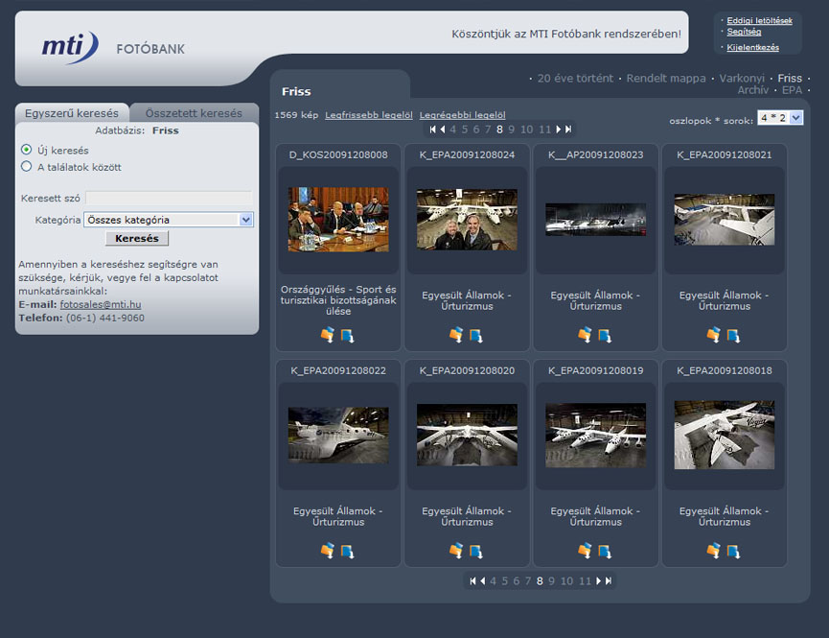Go to first page using top pagination arrow
This screenshot has width=829, height=638.
432,129
